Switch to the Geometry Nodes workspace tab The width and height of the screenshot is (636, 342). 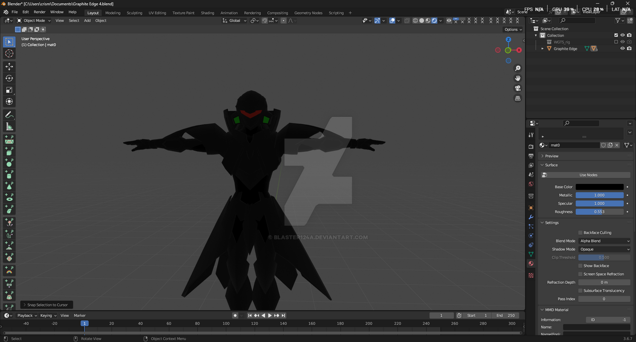tap(308, 13)
